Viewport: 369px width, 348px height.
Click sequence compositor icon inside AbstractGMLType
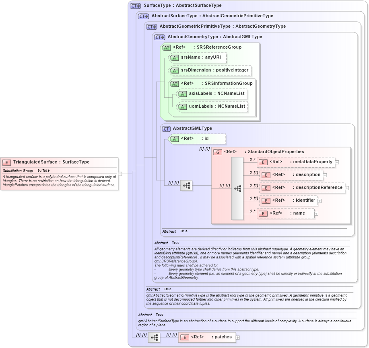[x=186, y=186]
